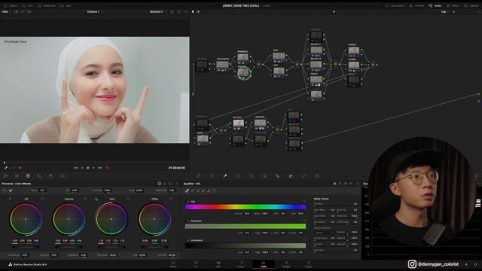Open the Sizing palette
The width and height of the screenshot is (482, 271).
pyautogui.click(x=304, y=175)
